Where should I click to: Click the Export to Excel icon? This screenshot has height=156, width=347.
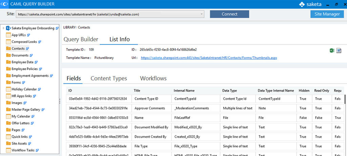click(332, 51)
